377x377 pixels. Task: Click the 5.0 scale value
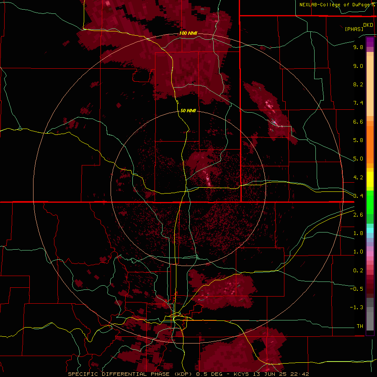point(358,159)
